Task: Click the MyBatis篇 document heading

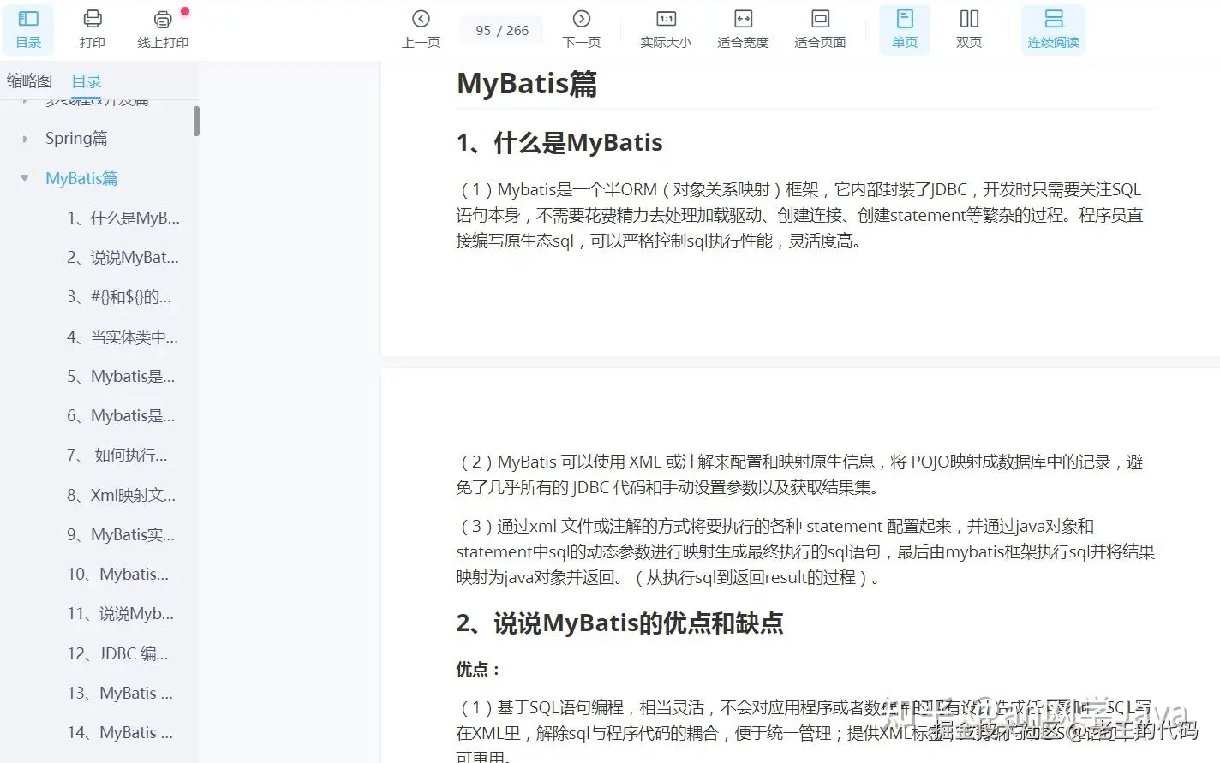Action: [527, 83]
